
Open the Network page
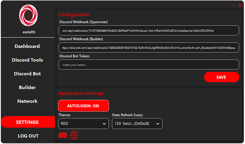click(27, 101)
